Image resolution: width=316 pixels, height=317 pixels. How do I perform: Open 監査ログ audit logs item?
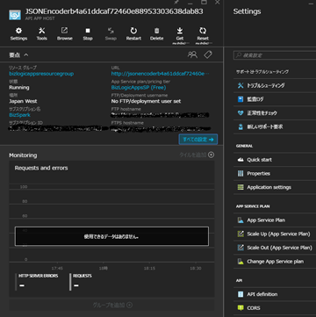pyautogui.click(x=275, y=99)
